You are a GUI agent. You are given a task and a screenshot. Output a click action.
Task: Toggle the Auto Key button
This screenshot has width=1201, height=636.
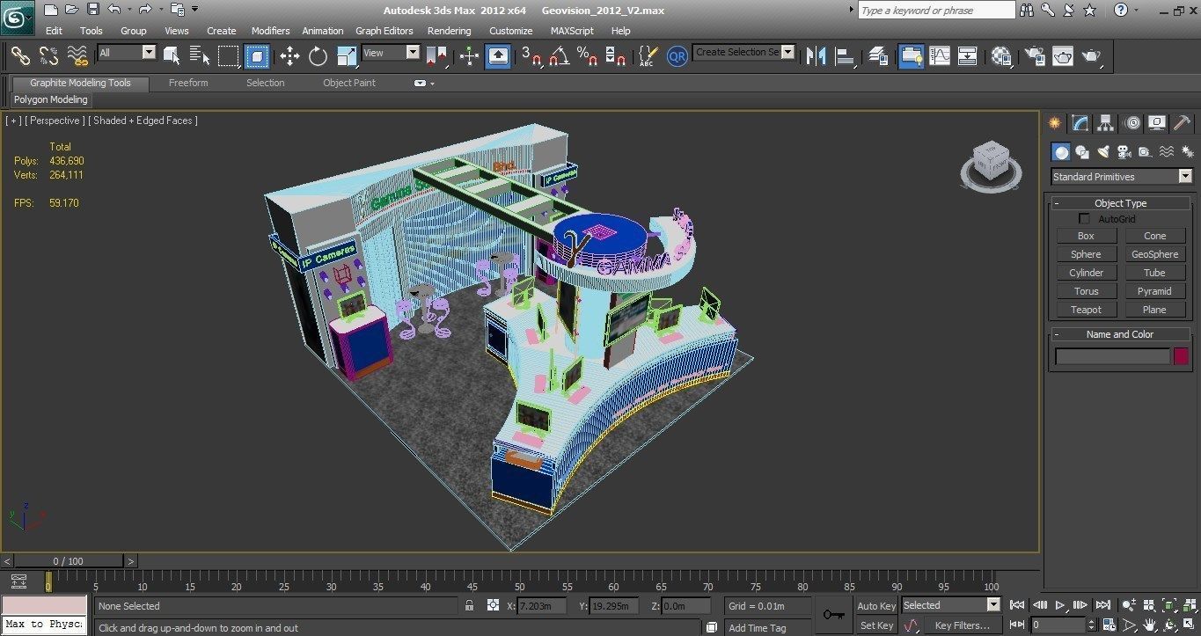click(x=876, y=605)
